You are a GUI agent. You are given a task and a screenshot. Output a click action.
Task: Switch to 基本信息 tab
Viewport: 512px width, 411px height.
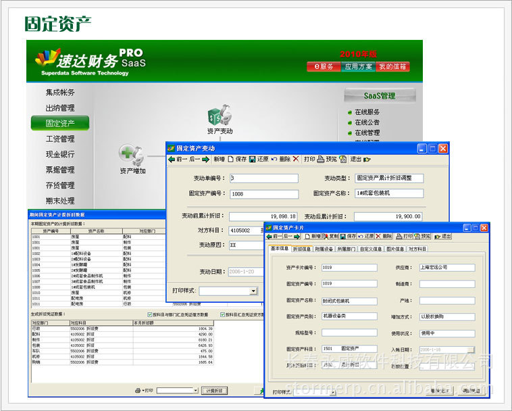pyautogui.click(x=280, y=248)
